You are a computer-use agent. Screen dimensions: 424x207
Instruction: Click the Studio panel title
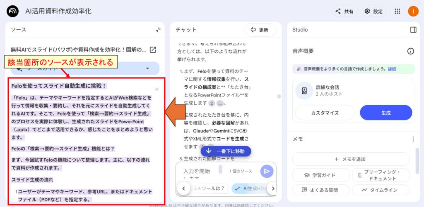pyautogui.click(x=300, y=30)
